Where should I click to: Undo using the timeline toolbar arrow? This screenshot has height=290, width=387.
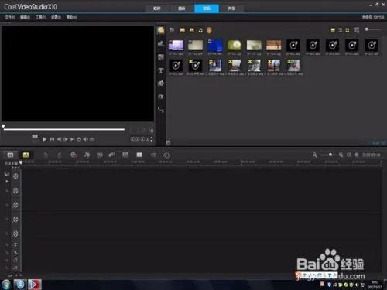click(x=46, y=155)
